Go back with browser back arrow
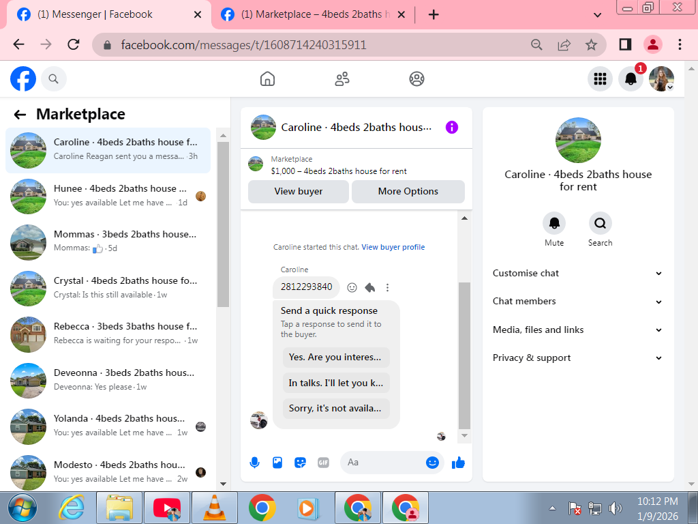Image resolution: width=698 pixels, height=524 pixels. pos(18,44)
